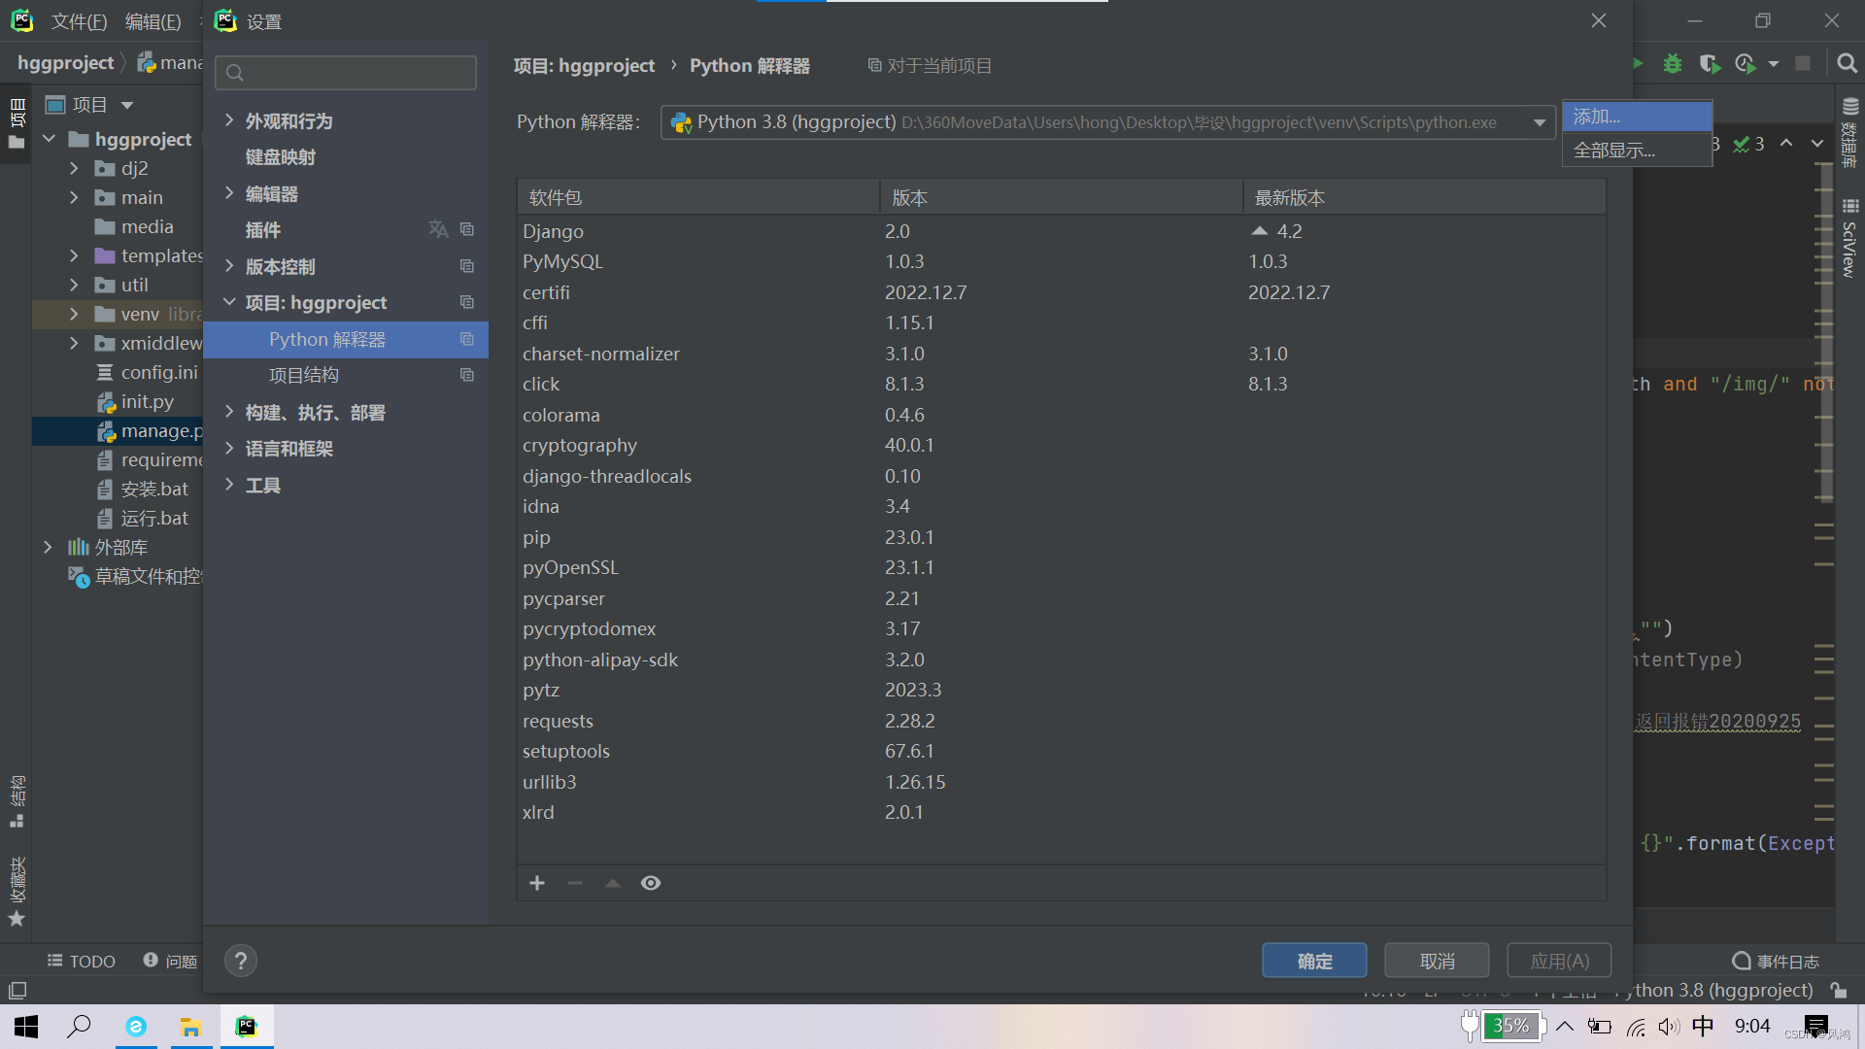Open search everywhere with the magnifier icon

pyautogui.click(x=1848, y=63)
